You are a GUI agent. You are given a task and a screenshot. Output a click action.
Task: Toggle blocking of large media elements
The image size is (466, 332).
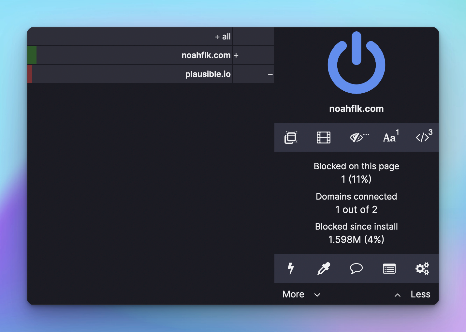click(323, 137)
